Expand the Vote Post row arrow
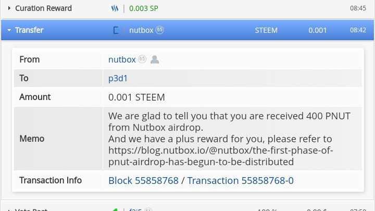The image size is (375, 211). pyautogui.click(x=9, y=210)
